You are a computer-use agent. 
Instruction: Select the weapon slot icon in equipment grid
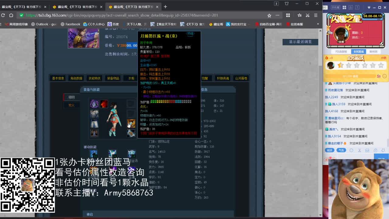click(104, 104)
